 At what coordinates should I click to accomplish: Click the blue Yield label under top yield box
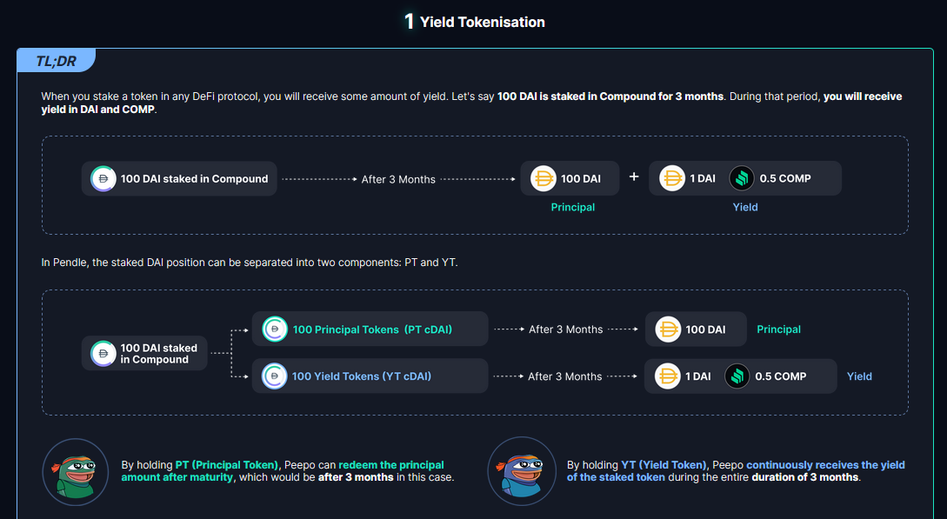[x=745, y=207]
